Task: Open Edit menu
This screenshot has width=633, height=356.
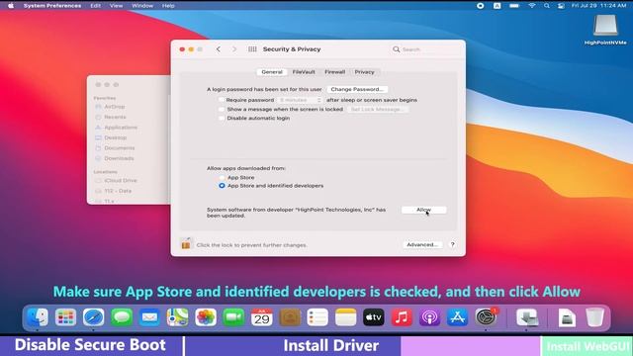Action: coord(96,6)
